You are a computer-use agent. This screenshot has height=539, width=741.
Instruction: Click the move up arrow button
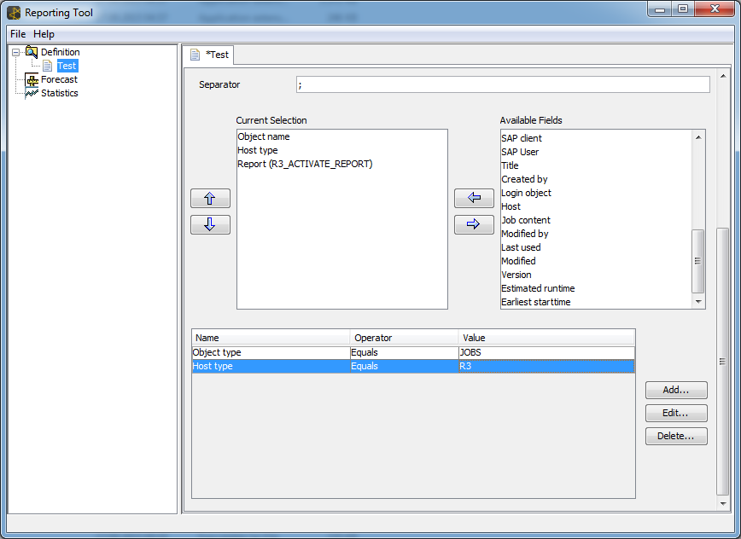coord(210,199)
